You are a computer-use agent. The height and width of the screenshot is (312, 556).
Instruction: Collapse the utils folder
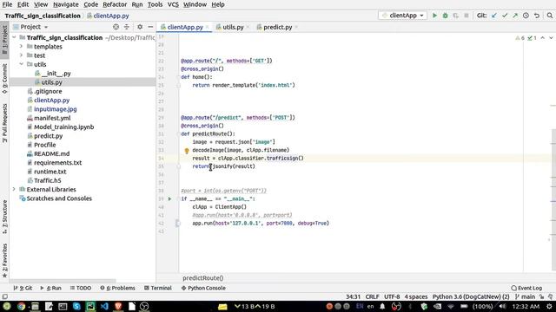click(x=21, y=64)
